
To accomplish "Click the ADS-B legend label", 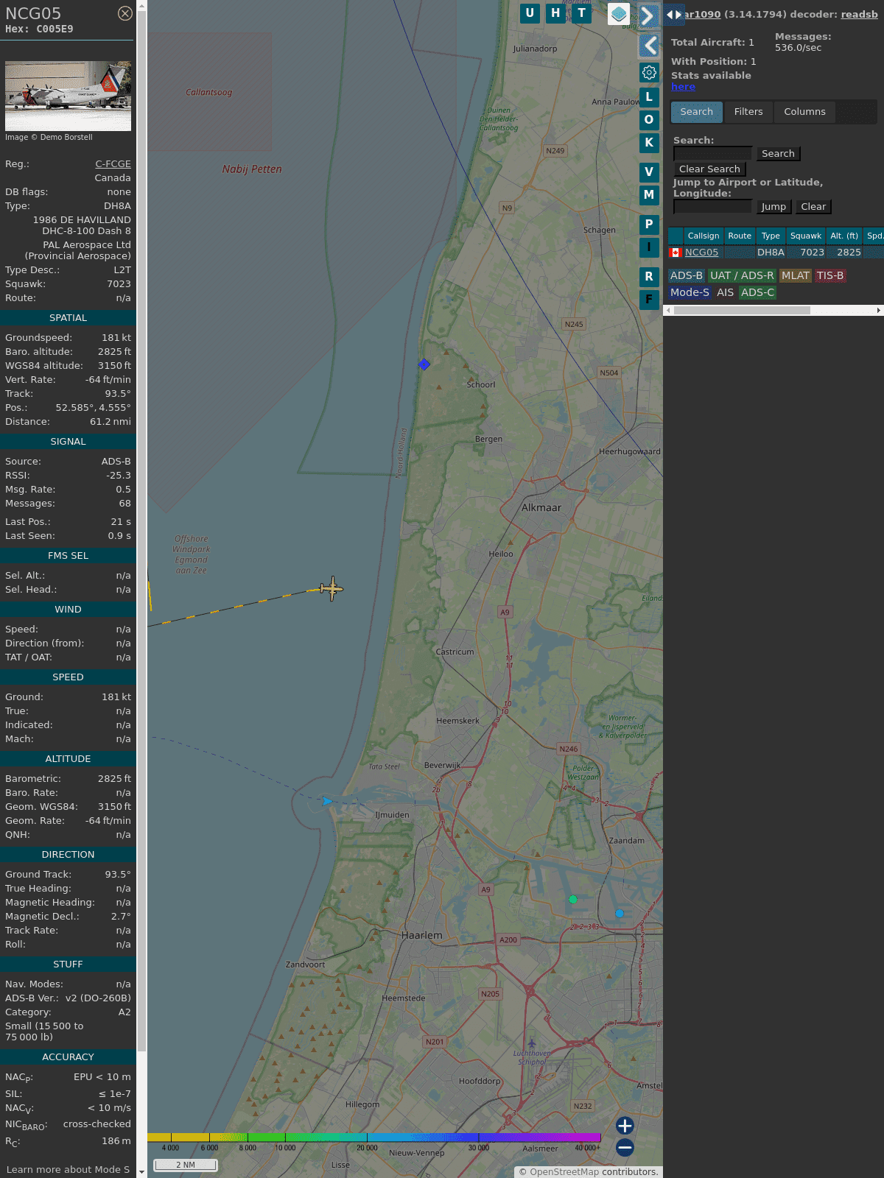I will click(687, 275).
